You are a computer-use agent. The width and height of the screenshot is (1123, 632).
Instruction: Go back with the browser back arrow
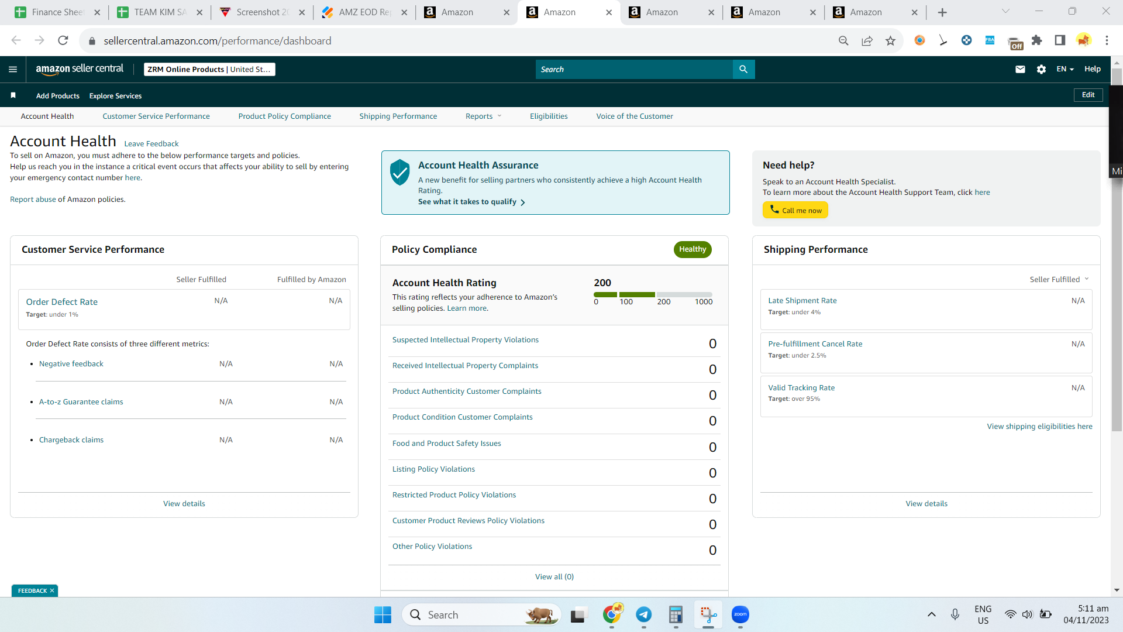pos(16,40)
